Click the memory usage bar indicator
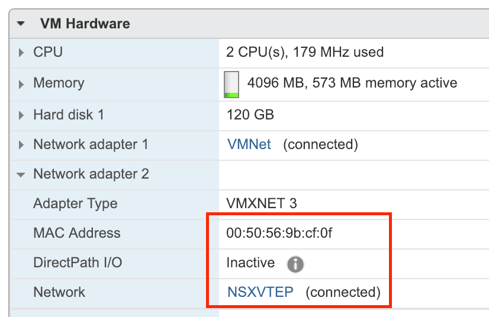This screenshot has height=317, width=489. pos(231,84)
